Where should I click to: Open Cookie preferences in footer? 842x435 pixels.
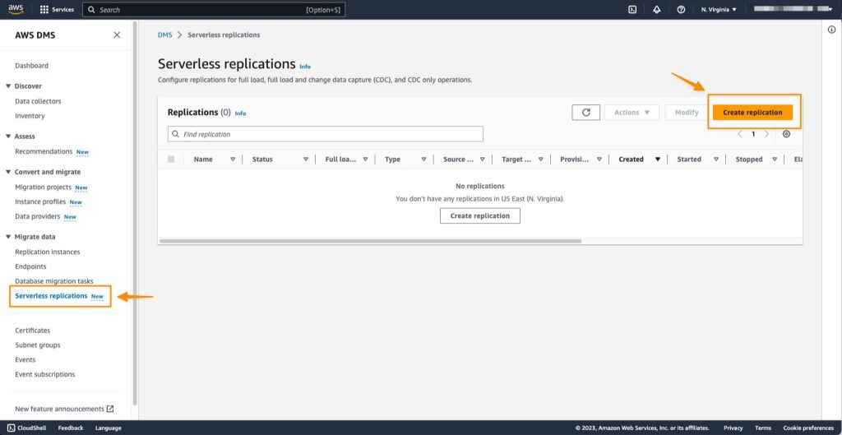pos(808,428)
